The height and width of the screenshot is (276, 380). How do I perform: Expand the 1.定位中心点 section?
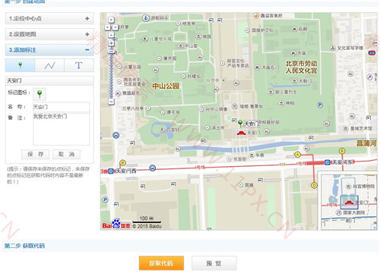click(49, 18)
